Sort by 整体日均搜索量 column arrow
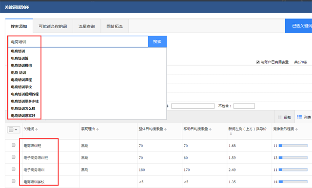Viewport: 312px width, 188px height. pos(165,129)
